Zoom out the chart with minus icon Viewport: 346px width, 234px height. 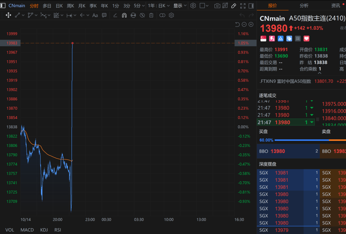pyautogui.click(x=244, y=24)
